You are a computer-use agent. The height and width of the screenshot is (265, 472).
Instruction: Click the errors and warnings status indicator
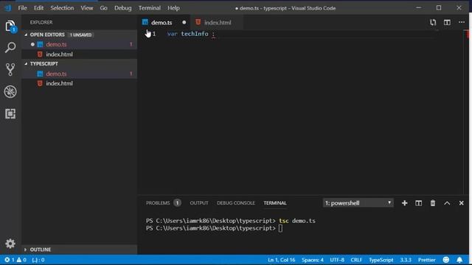click(15, 260)
